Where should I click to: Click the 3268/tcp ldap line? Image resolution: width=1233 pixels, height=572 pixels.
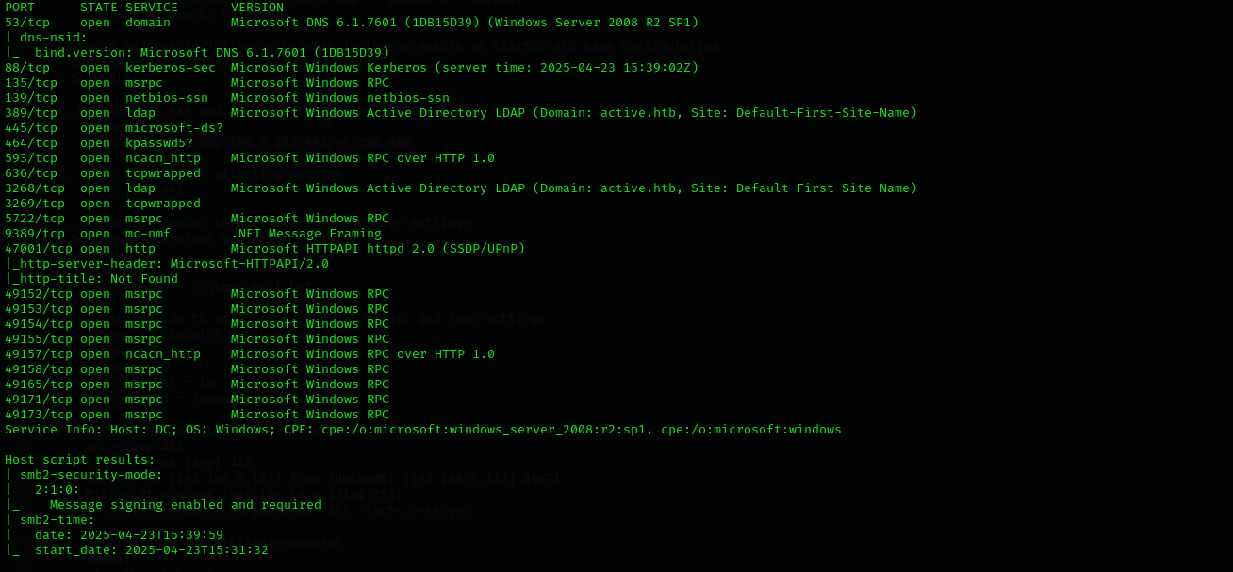461,188
